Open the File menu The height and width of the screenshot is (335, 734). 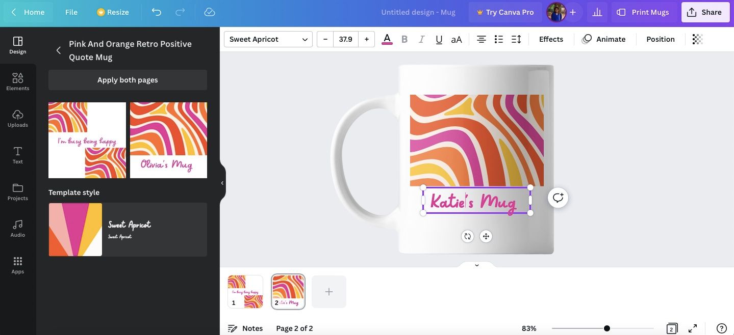[x=71, y=12]
